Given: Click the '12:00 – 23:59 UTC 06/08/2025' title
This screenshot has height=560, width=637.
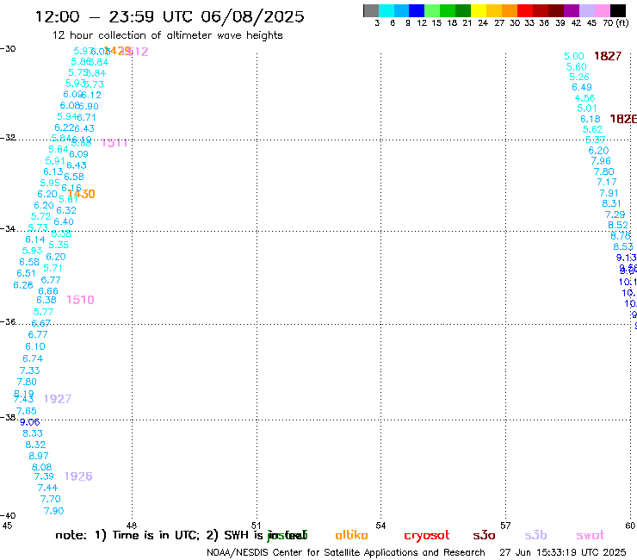Looking at the screenshot, I should click(170, 16).
